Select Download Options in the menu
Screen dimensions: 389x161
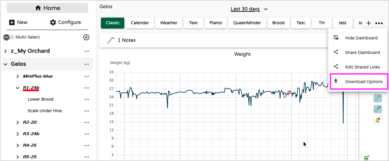pos(363,82)
